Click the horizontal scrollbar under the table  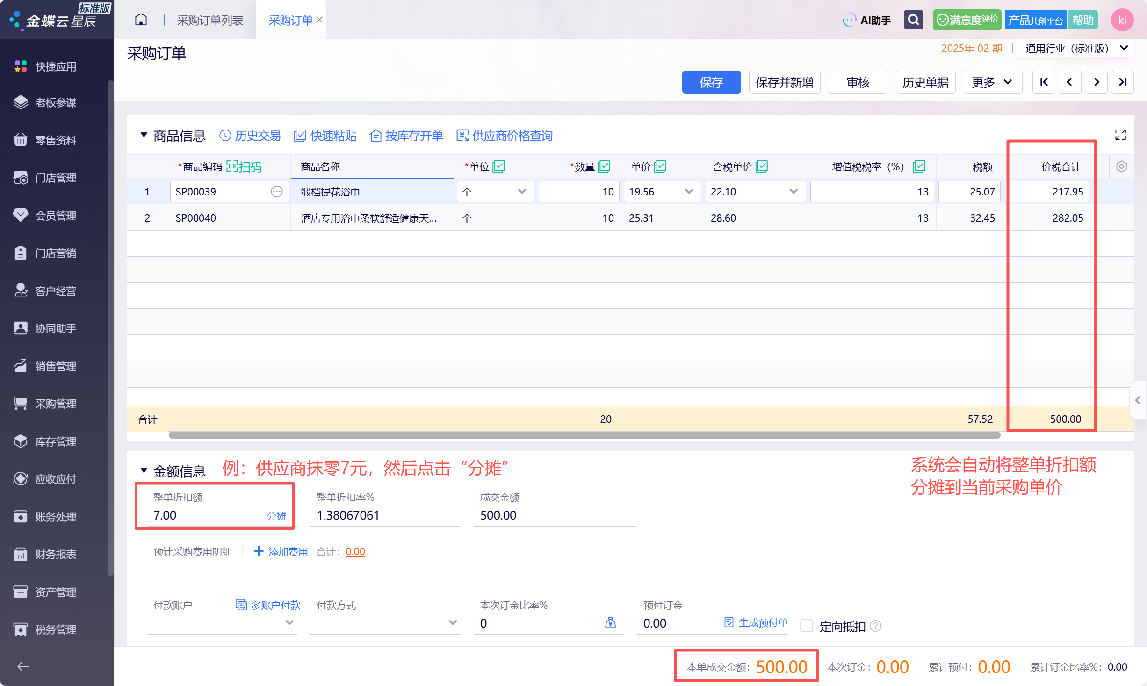pos(584,435)
